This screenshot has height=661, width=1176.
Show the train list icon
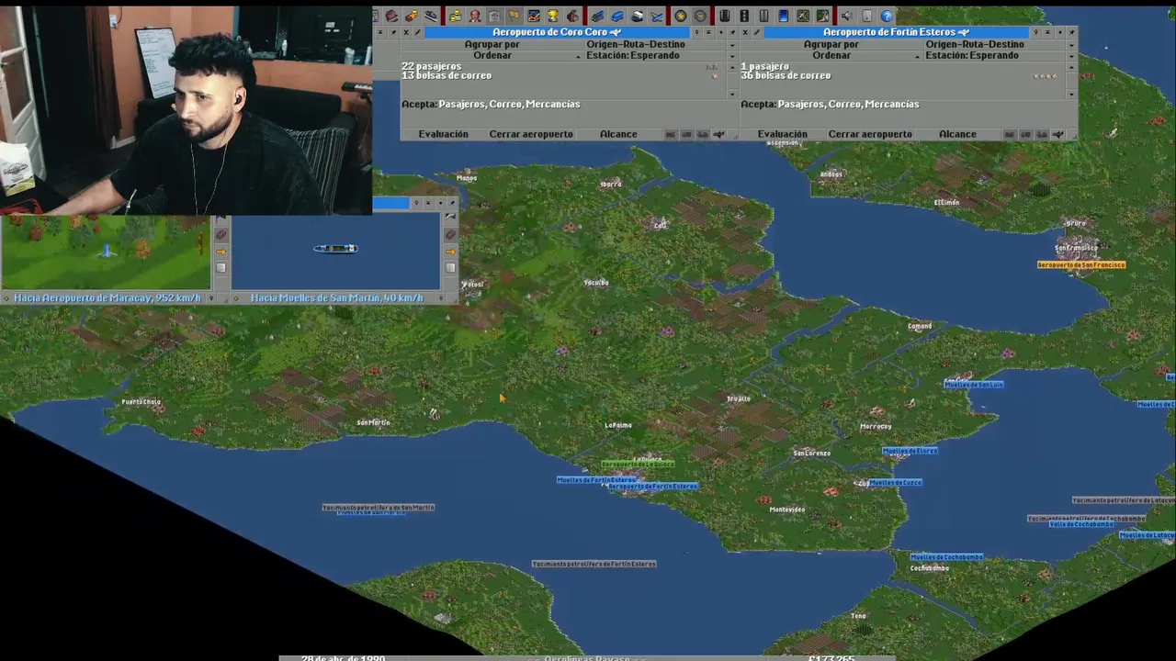(598, 16)
